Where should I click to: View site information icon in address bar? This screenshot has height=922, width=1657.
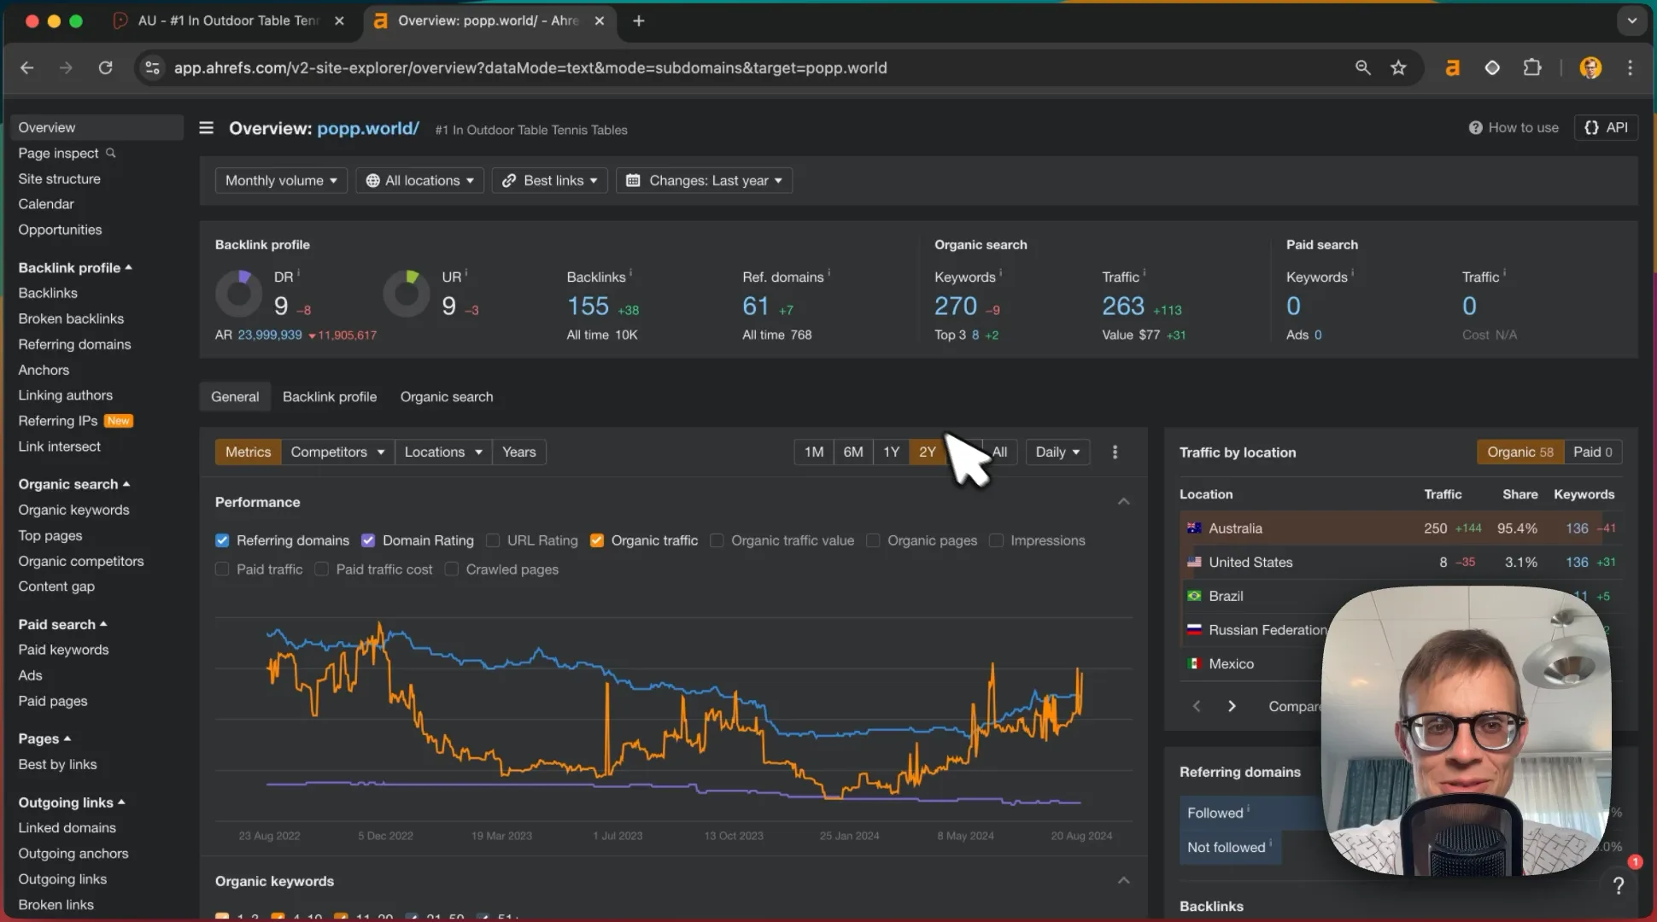[x=152, y=67]
